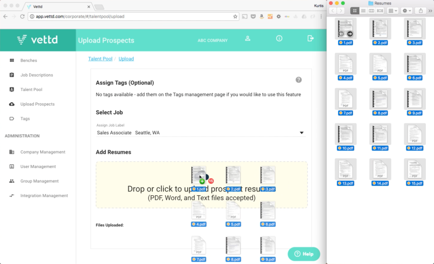Image resolution: width=434 pixels, height=264 pixels.
Task: Reload the page in the browser
Action: pyautogui.click(x=23, y=17)
